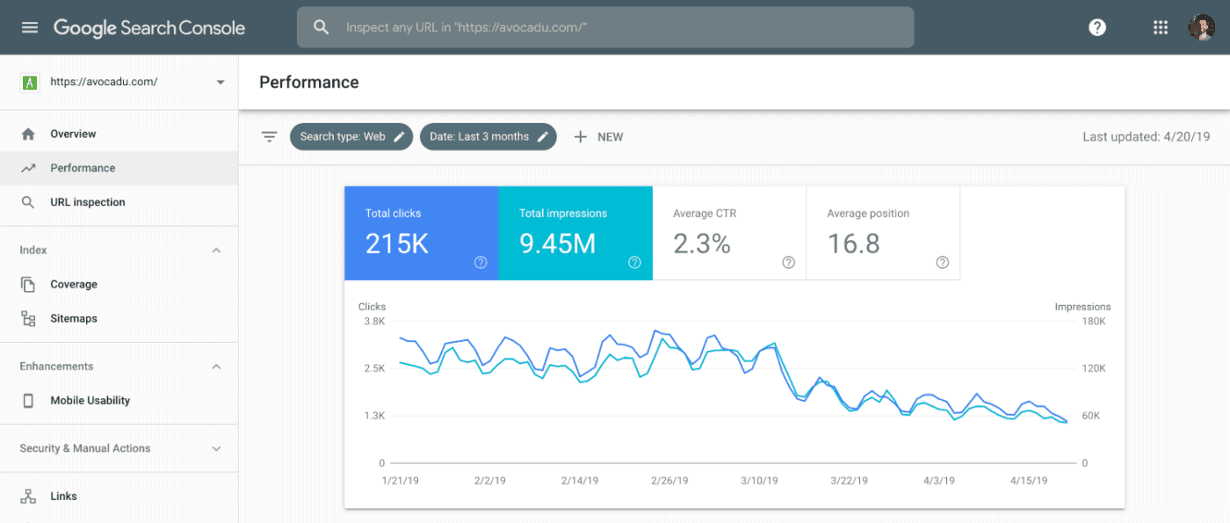Screen dimensions: 1230x523
Task: Open the Sitemaps section
Action: 73,318
